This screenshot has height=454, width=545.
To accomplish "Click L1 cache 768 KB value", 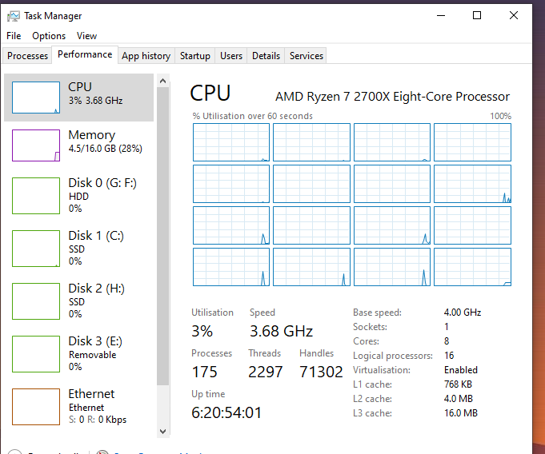I will (x=458, y=384).
